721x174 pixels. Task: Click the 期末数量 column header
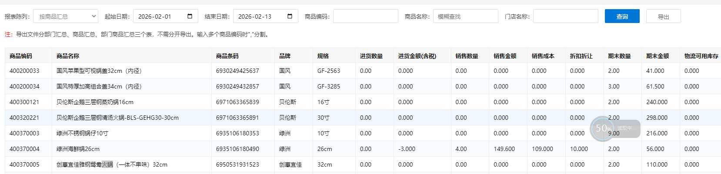(619, 56)
